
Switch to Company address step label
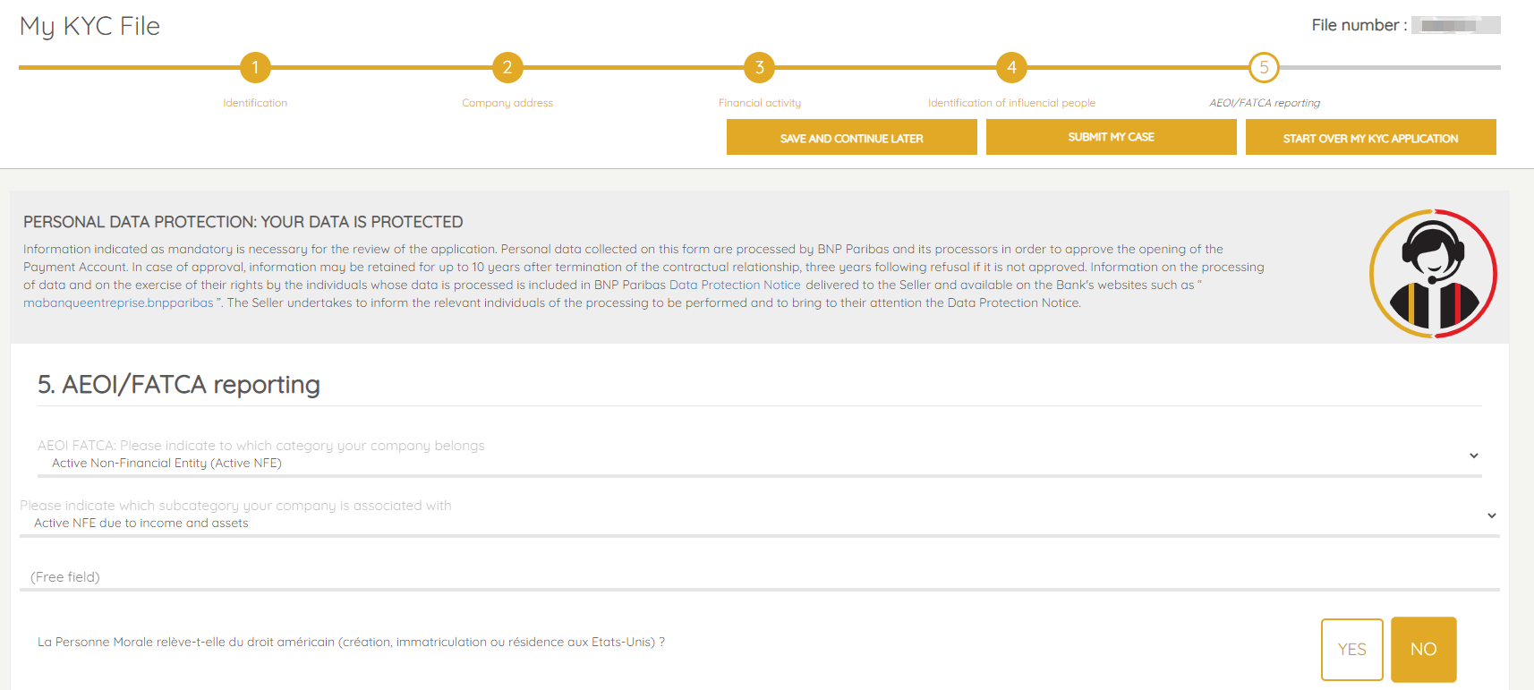coord(507,103)
